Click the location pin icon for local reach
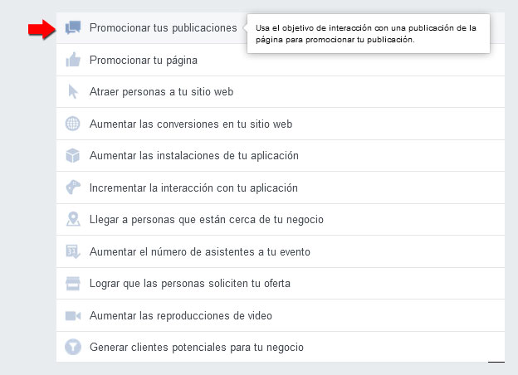The height and width of the screenshot is (375, 518). click(x=73, y=219)
